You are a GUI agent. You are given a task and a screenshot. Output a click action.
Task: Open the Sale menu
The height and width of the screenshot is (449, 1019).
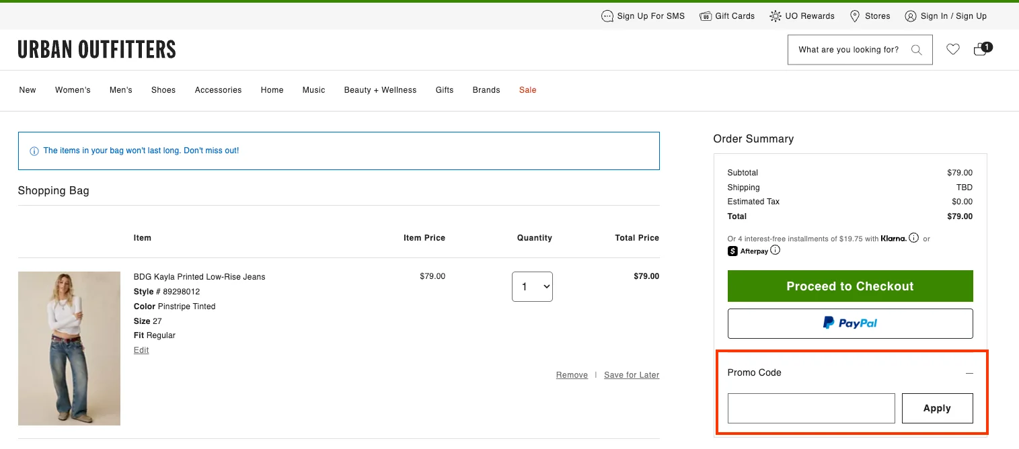(x=528, y=90)
